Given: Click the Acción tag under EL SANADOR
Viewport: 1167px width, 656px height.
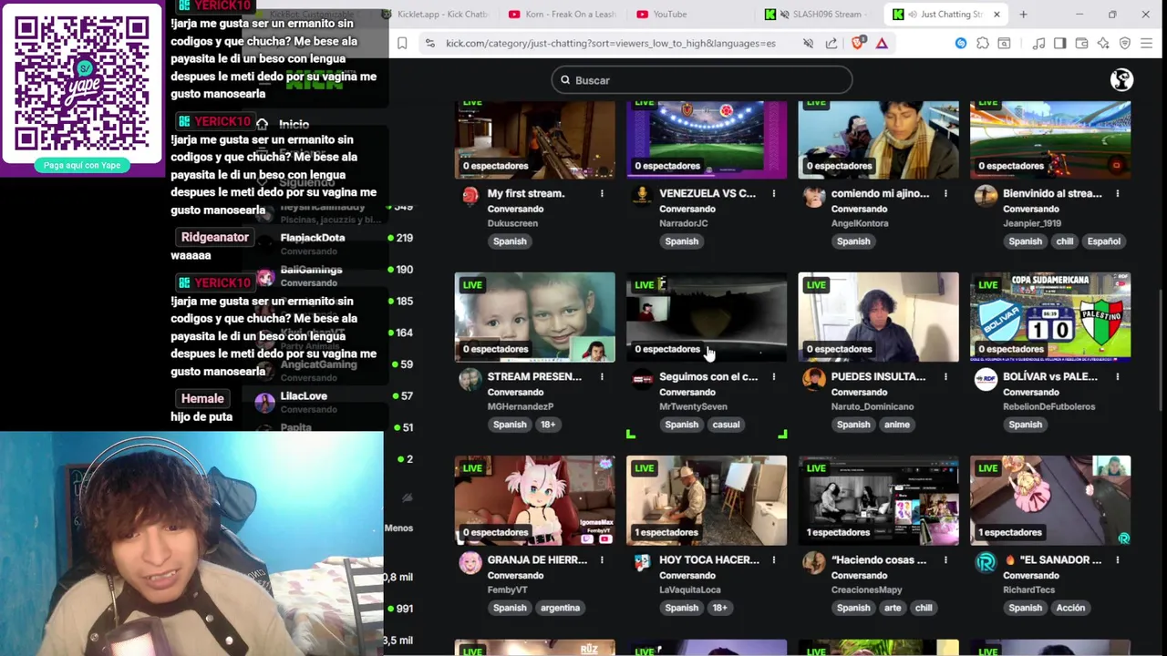Looking at the screenshot, I should pos(1070,608).
